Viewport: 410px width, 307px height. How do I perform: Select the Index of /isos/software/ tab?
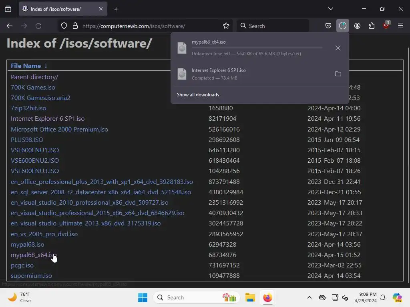tap(63, 9)
